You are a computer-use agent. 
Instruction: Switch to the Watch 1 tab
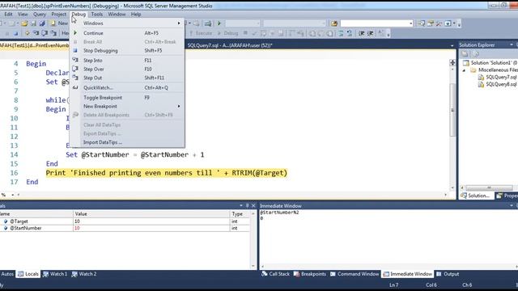(55, 274)
